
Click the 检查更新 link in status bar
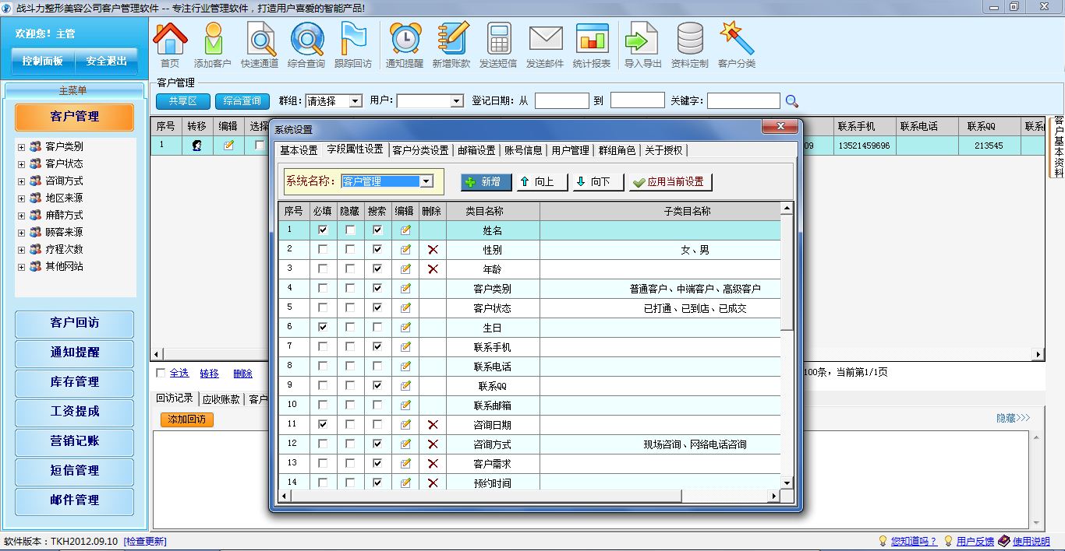145,542
